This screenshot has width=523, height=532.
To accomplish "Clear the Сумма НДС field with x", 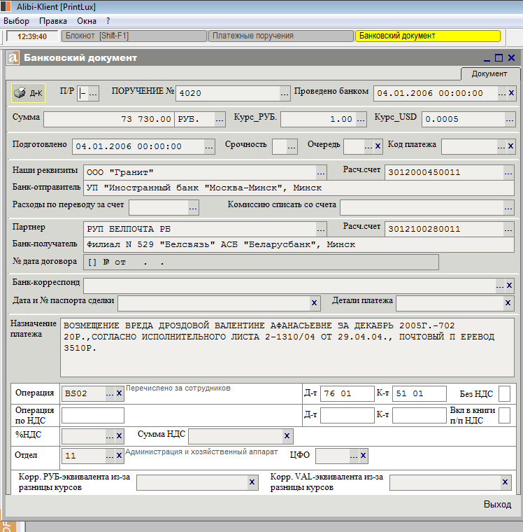I will point(287,436).
